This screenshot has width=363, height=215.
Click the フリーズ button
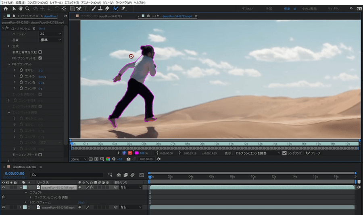[x=313, y=153]
